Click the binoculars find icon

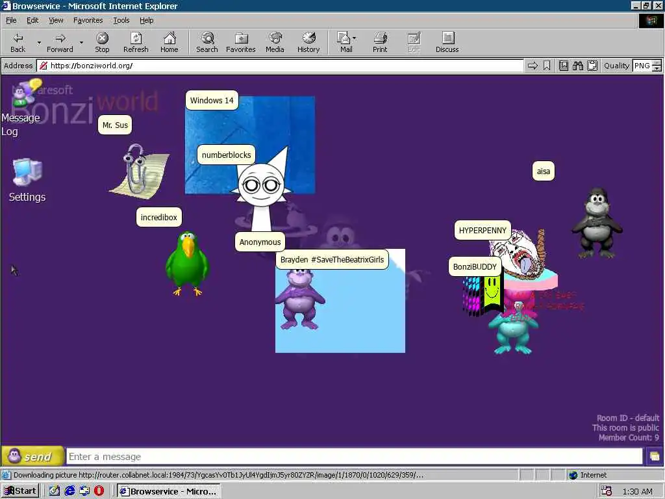click(577, 66)
